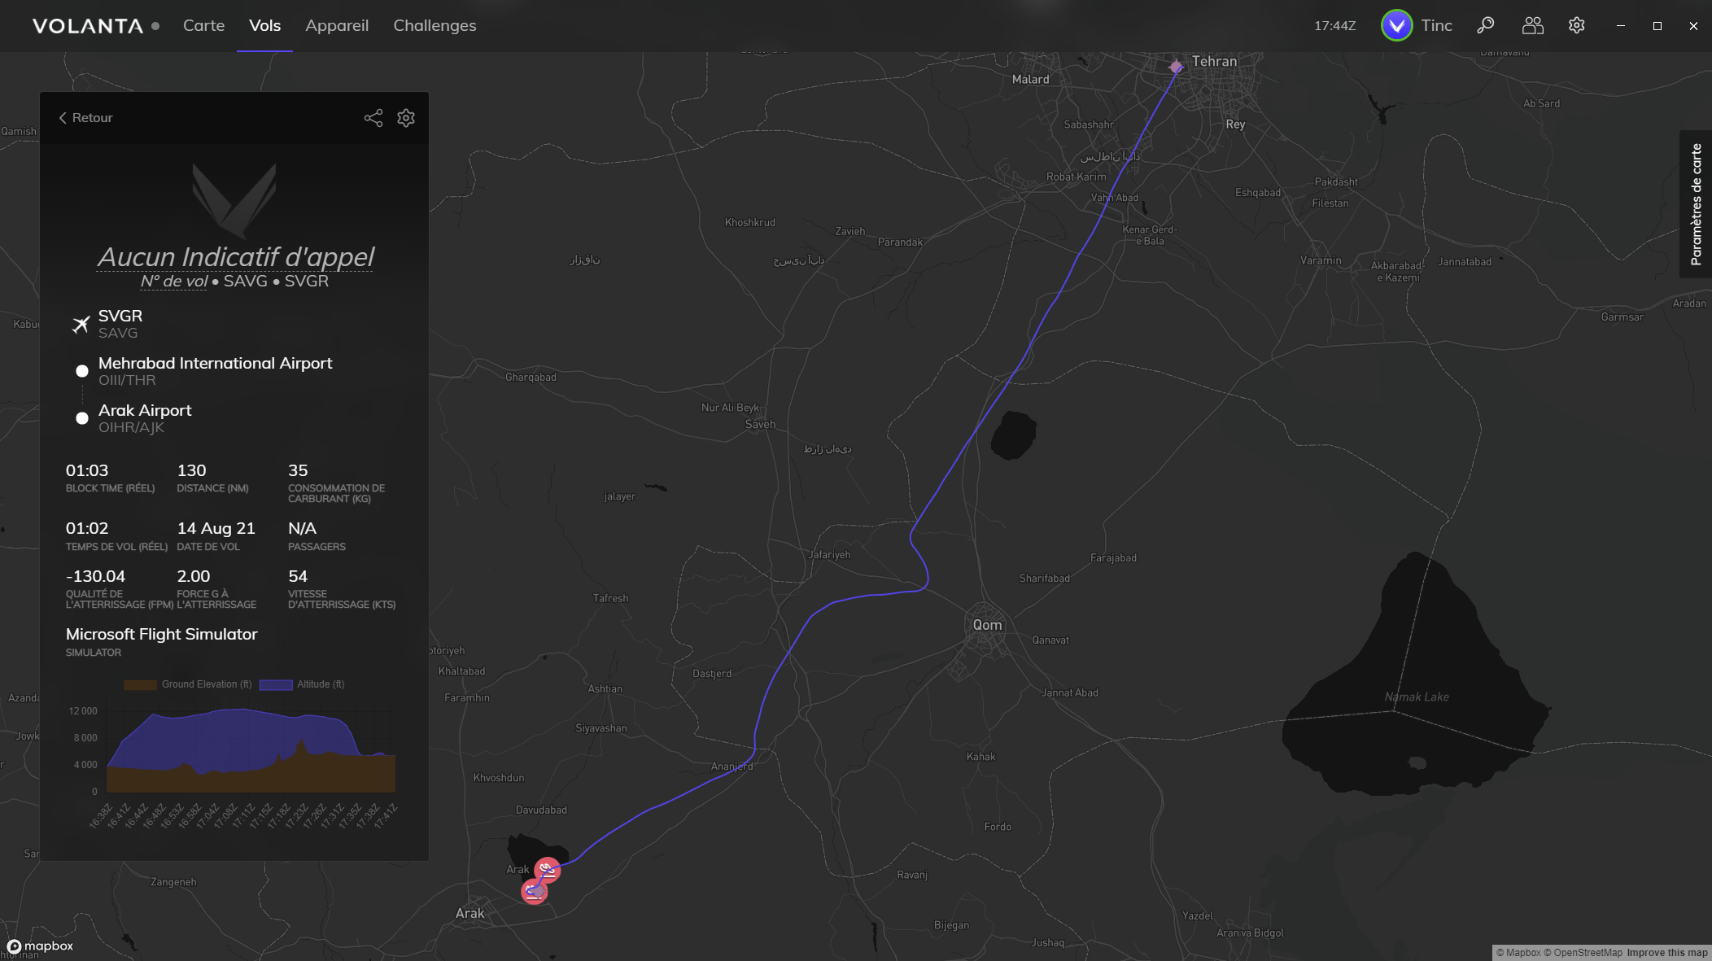Edit the N° de vol flight number
Image resolution: width=1712 pixels, height=961 pixels.
pos(174,281)
